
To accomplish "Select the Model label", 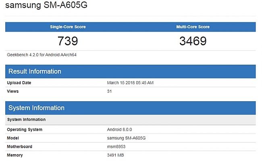I will coord(13,138).
